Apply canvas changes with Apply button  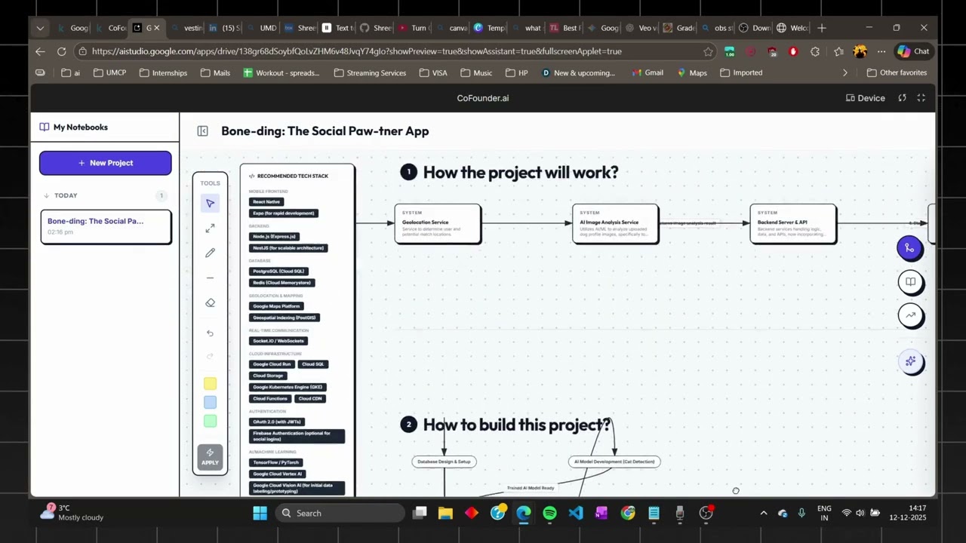[210, 457]
